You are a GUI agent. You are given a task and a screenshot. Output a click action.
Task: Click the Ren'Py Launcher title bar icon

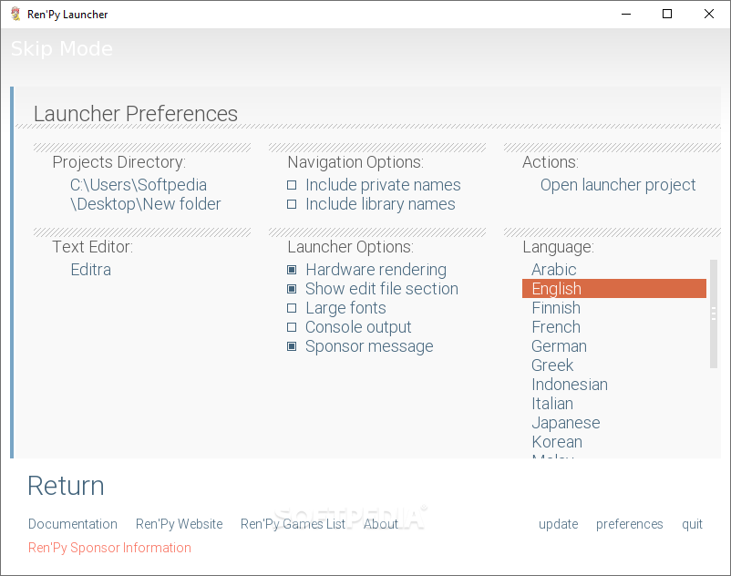(15, 14)
